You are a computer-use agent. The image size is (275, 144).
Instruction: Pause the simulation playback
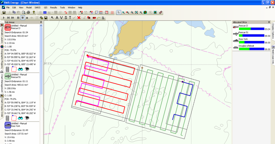(18, 18)
